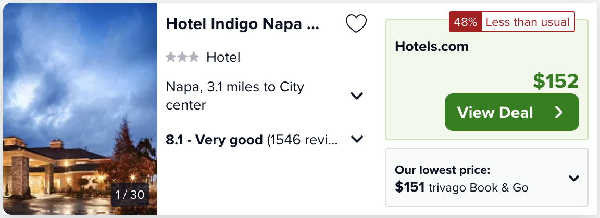Click 'Napa, 3.1 miles to City center' text

point(234,96)
